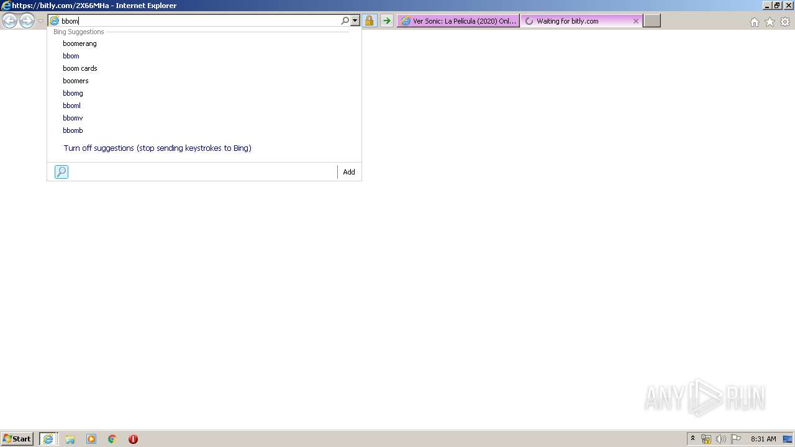Open the Home page icon

754,22
